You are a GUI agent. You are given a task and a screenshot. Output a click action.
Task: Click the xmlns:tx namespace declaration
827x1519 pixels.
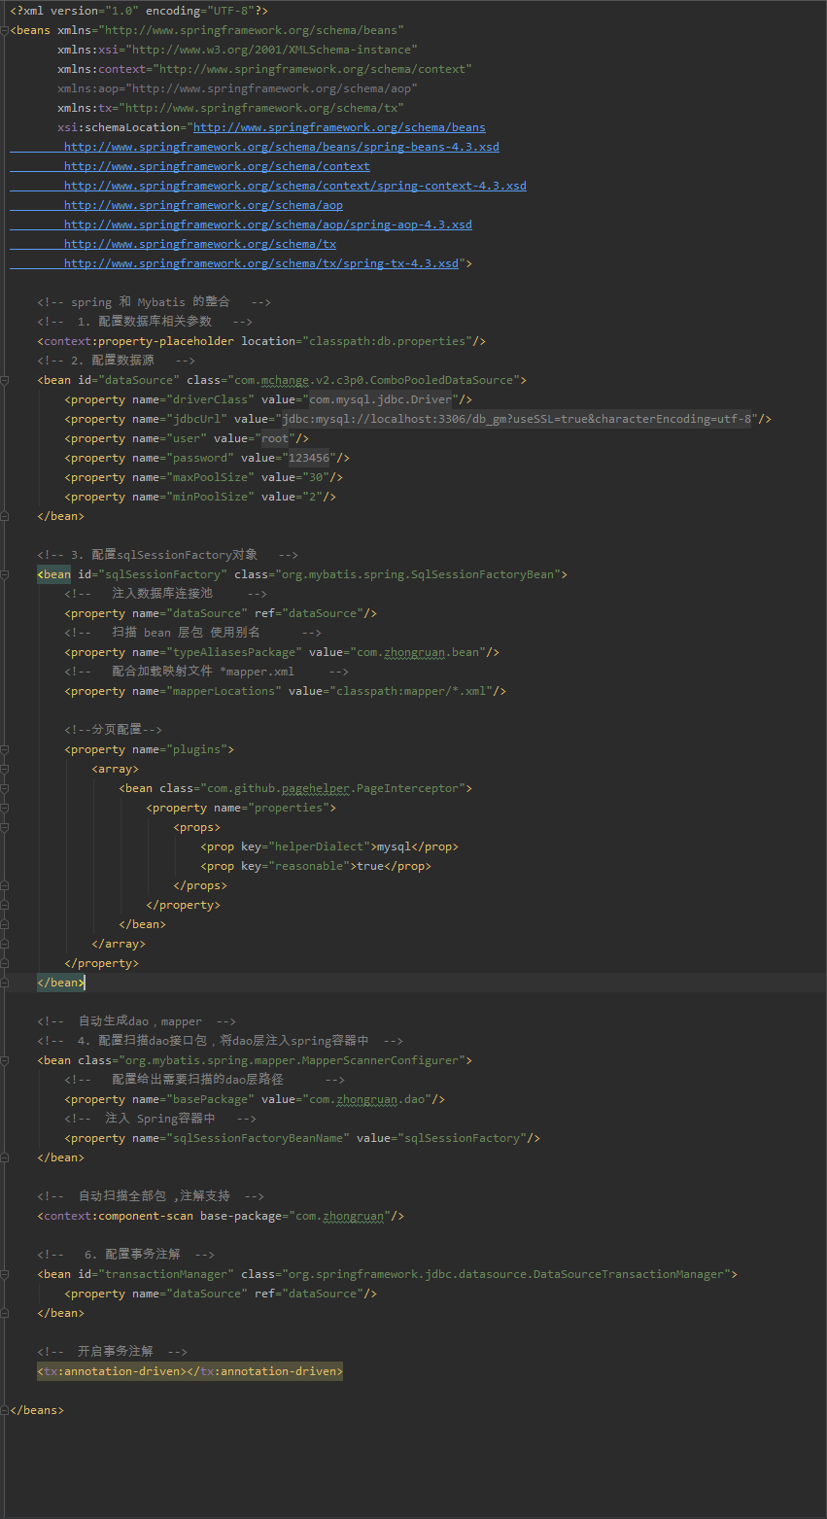[230, 108]
